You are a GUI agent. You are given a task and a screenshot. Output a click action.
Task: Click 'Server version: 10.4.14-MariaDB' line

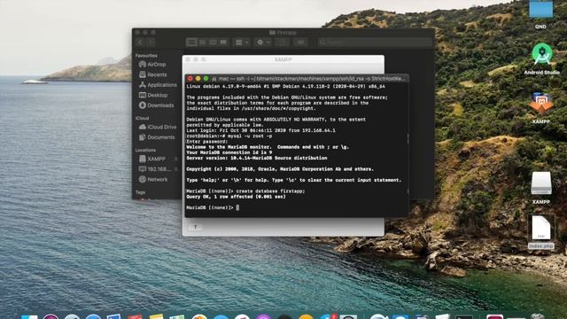(x=257, y=158)
